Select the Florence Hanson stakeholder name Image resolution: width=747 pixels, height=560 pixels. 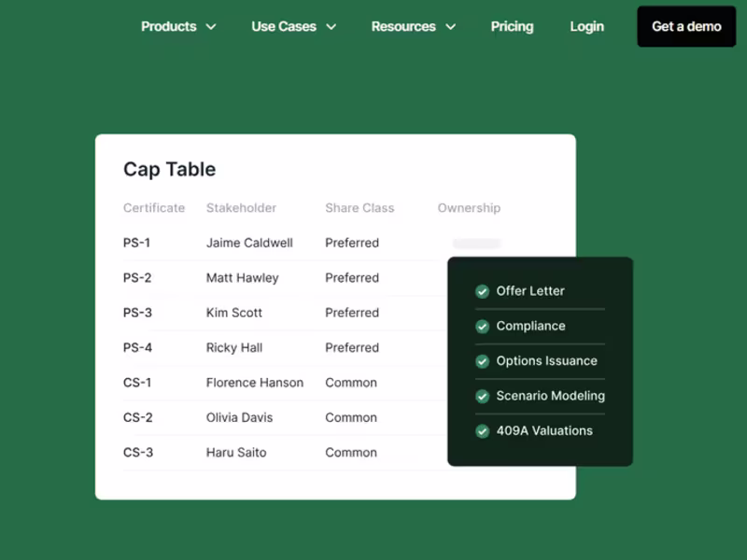click(254, 383)
